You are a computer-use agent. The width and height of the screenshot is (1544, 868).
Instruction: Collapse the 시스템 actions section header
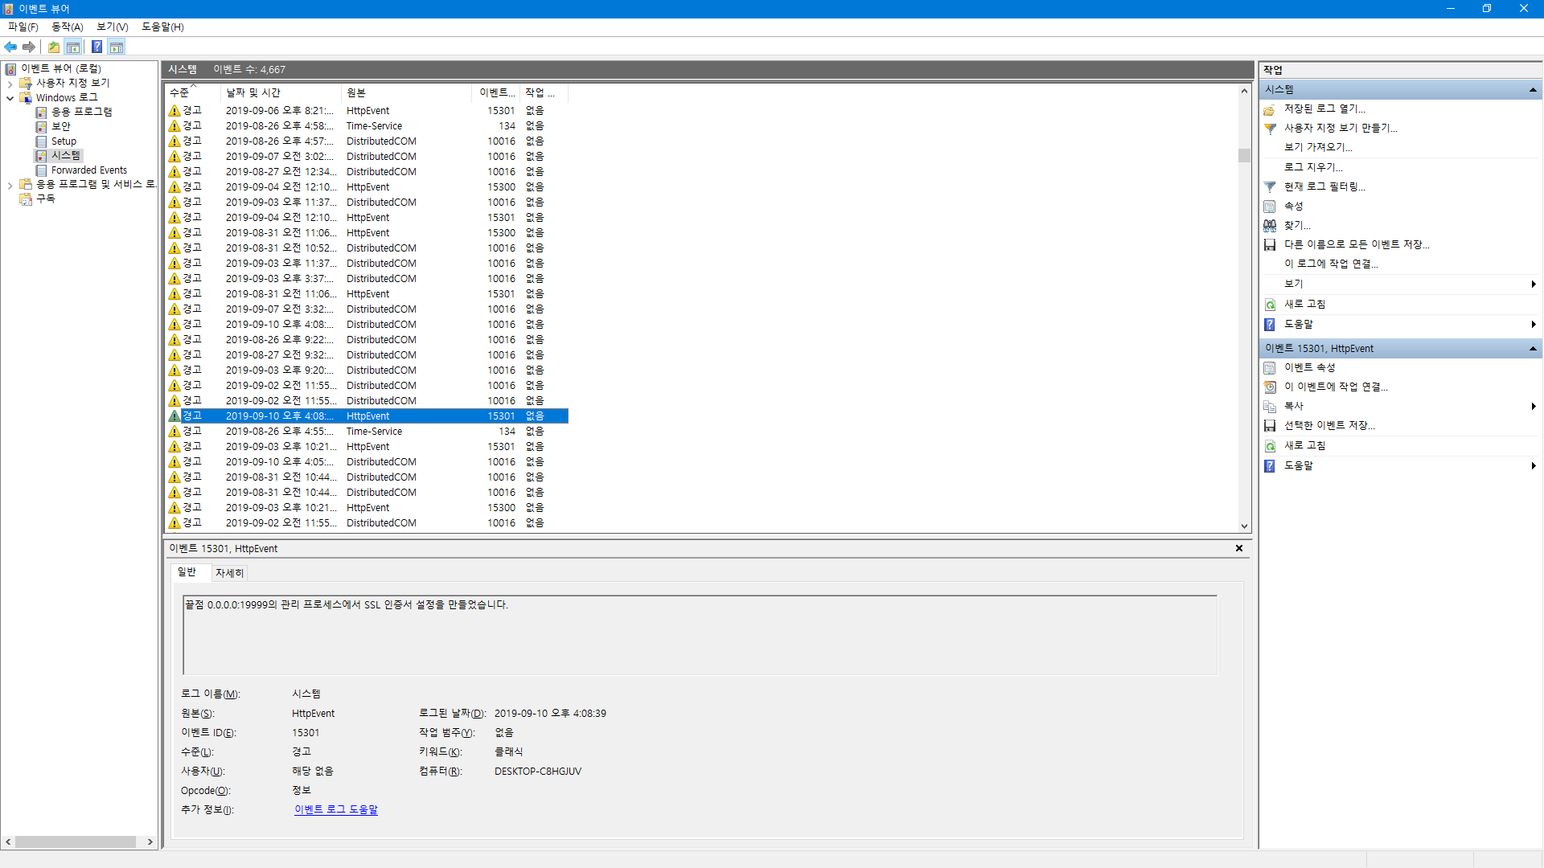[x=1533, y=89]
